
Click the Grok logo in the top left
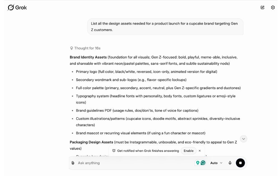click(x=17, y=7)
